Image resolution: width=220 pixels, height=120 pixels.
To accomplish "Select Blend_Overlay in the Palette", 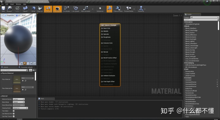I will pyautogui.click(x=190, y=50).
